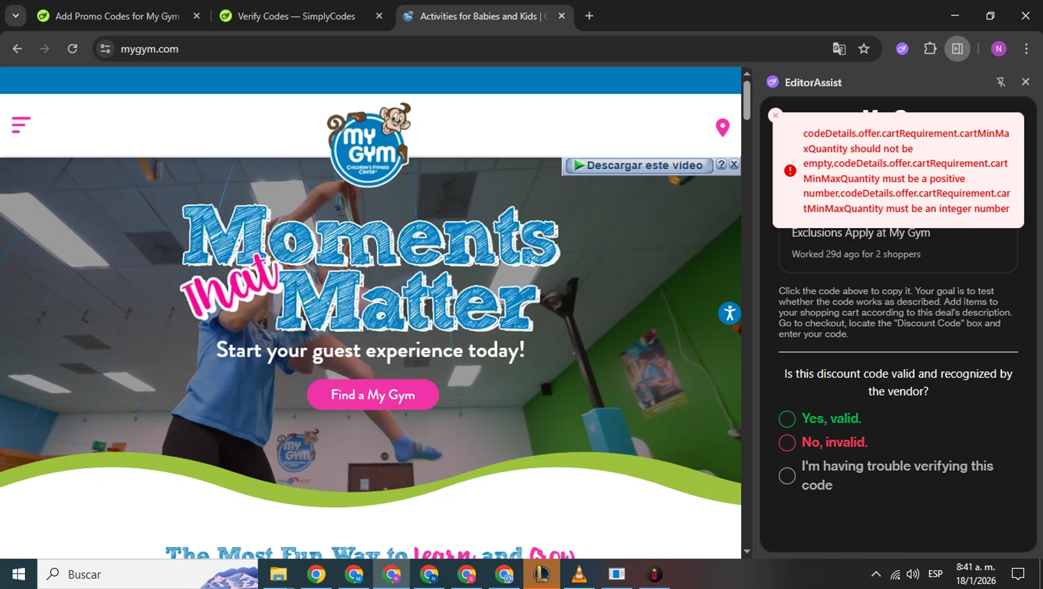1043x589 pixels.
Task: Open the blue accessibility options icon
Action: click(729, 313)
